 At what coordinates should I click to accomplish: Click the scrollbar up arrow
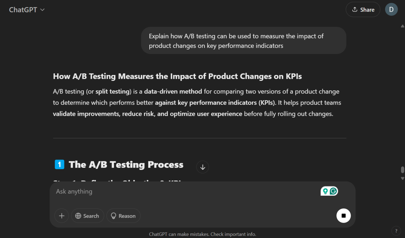[402, 26]
